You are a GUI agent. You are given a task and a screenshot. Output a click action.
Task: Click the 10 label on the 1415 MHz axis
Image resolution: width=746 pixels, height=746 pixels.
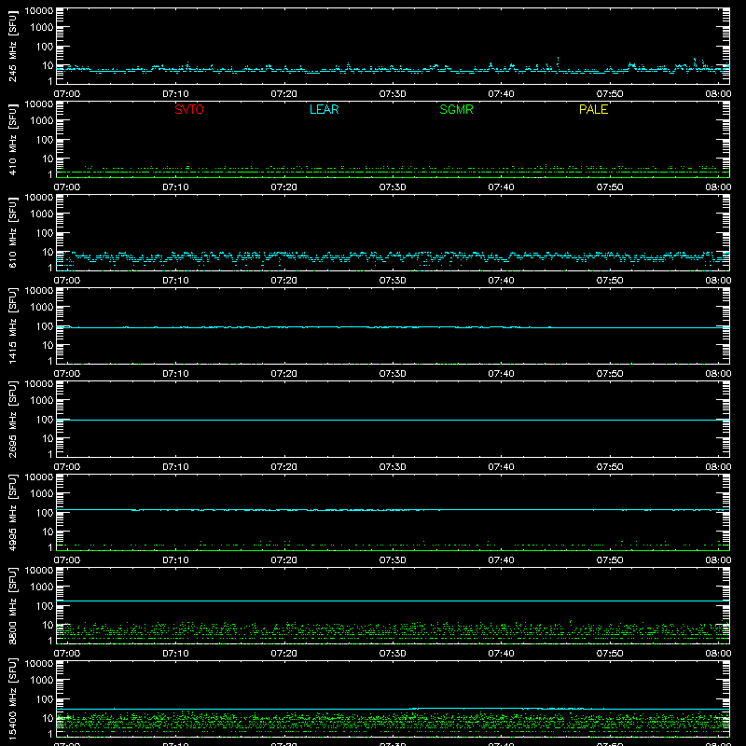pyautogui.click(x=48, y=345)
